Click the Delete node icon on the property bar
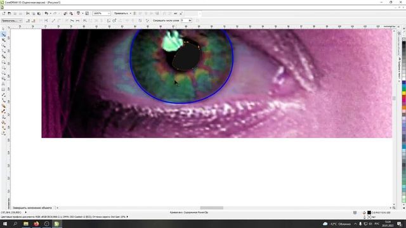The height and width of the screenshot is (228, 406). [x=34, y=20]
